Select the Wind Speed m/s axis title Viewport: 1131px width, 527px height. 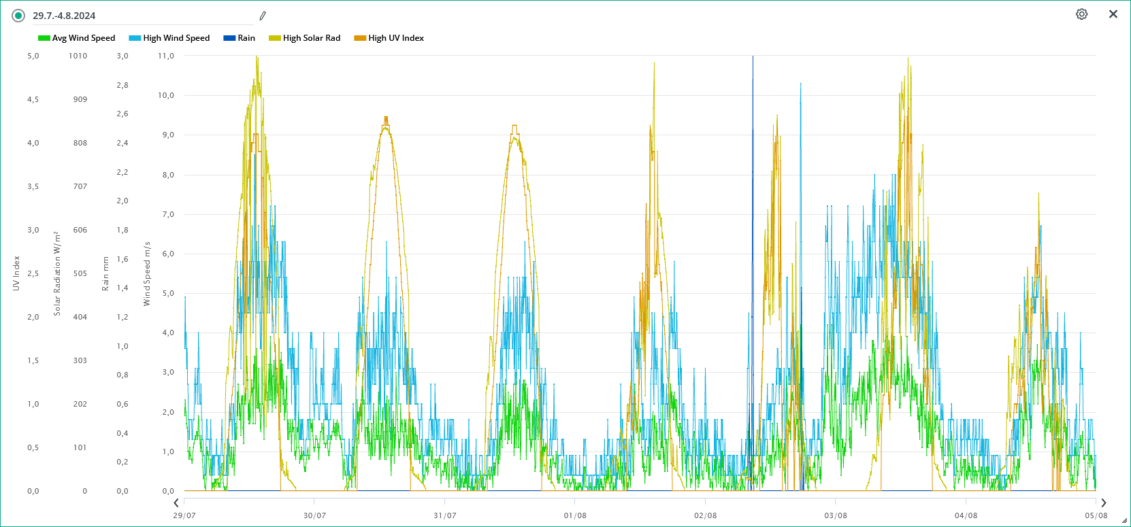146,273
